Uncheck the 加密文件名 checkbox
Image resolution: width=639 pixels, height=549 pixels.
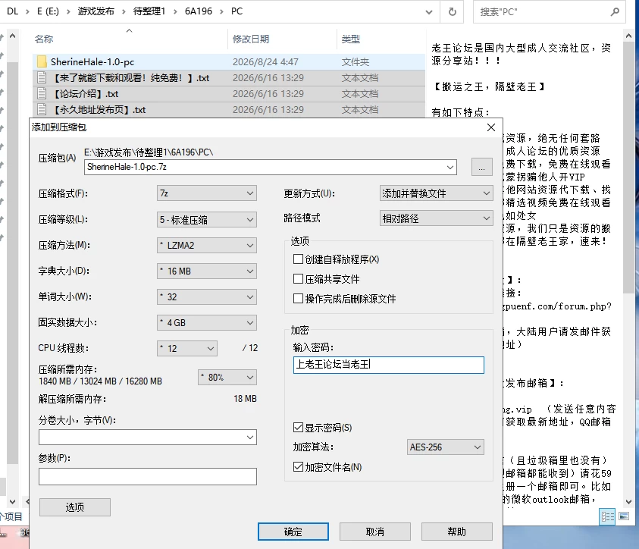(x=299, y=466)
